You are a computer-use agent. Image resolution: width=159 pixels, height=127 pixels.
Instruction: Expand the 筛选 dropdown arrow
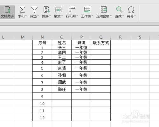click(38, 16)
